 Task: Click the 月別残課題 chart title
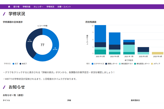coord(91,22)
